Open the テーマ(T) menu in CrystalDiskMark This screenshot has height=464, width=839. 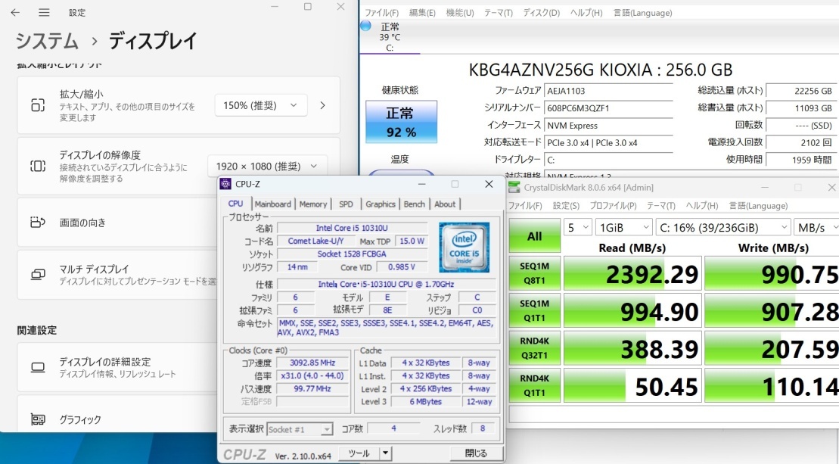(x=660, y=206)
